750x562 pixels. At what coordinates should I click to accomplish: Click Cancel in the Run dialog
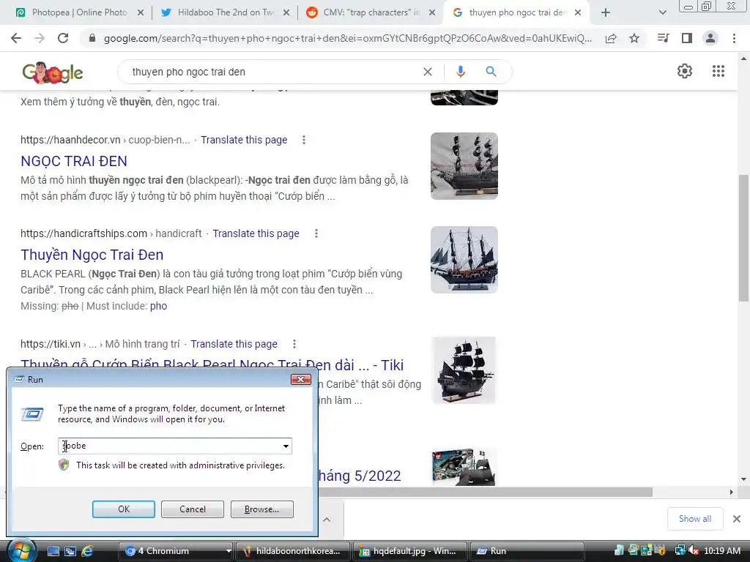click(193, 509)
